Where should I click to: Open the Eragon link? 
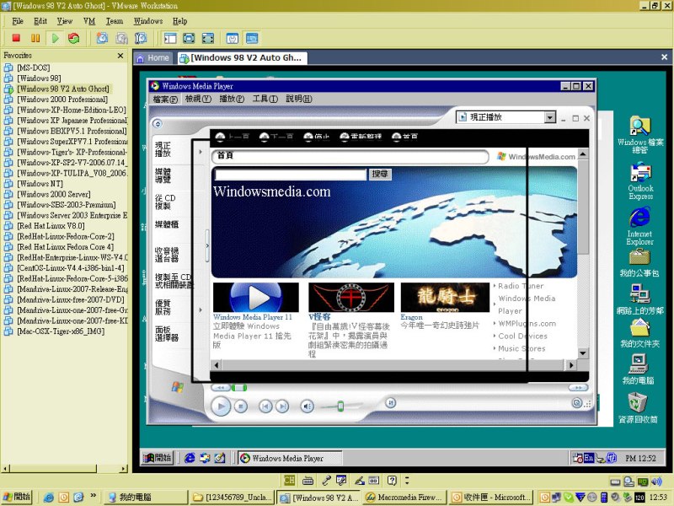(411, 317)
